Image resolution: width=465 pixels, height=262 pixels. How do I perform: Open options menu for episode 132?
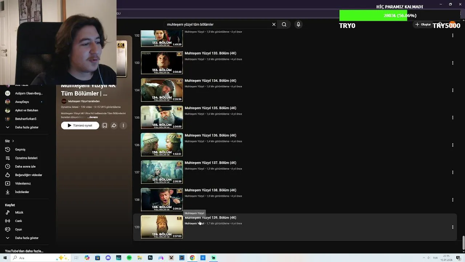point(453,35)
